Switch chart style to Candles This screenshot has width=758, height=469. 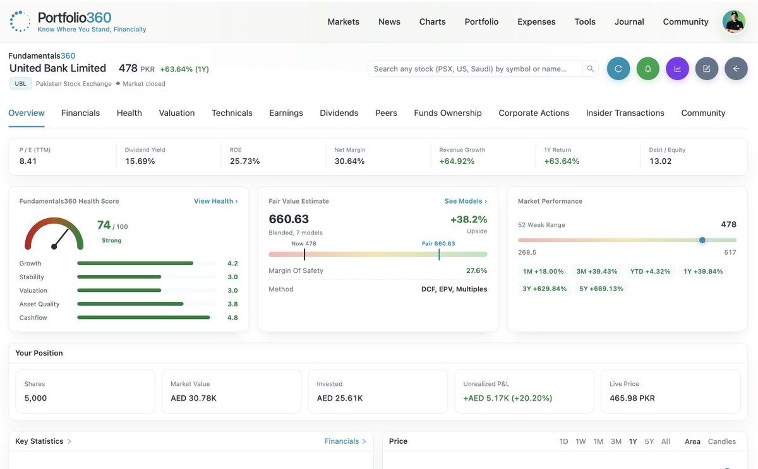click(x=722, y=441)
